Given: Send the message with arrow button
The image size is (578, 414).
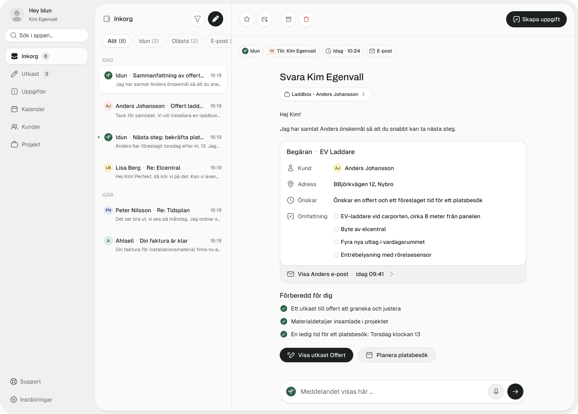Looking at the screenshot, I should [x=515, y=392].
